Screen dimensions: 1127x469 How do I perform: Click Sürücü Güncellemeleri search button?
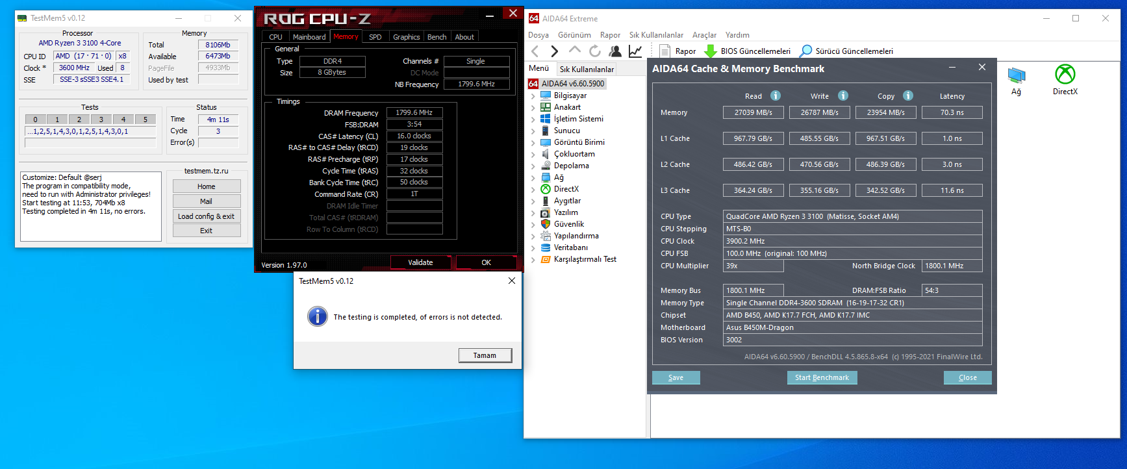click(846, 51)
